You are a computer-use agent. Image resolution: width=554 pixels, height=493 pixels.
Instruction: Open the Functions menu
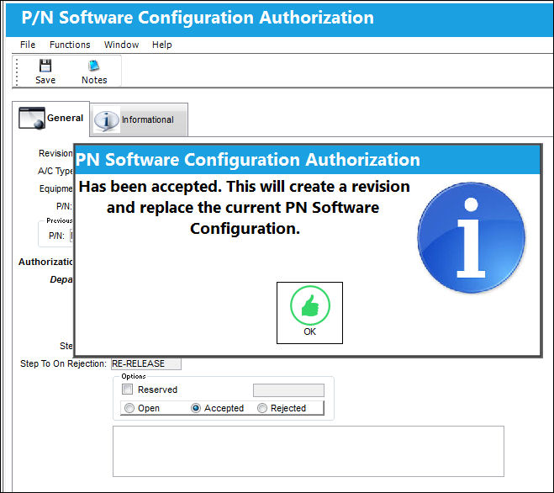[x=70, y=45]
